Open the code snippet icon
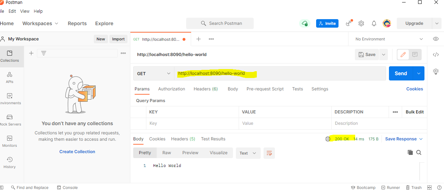 pyautogui.click(x=436, y=55)
